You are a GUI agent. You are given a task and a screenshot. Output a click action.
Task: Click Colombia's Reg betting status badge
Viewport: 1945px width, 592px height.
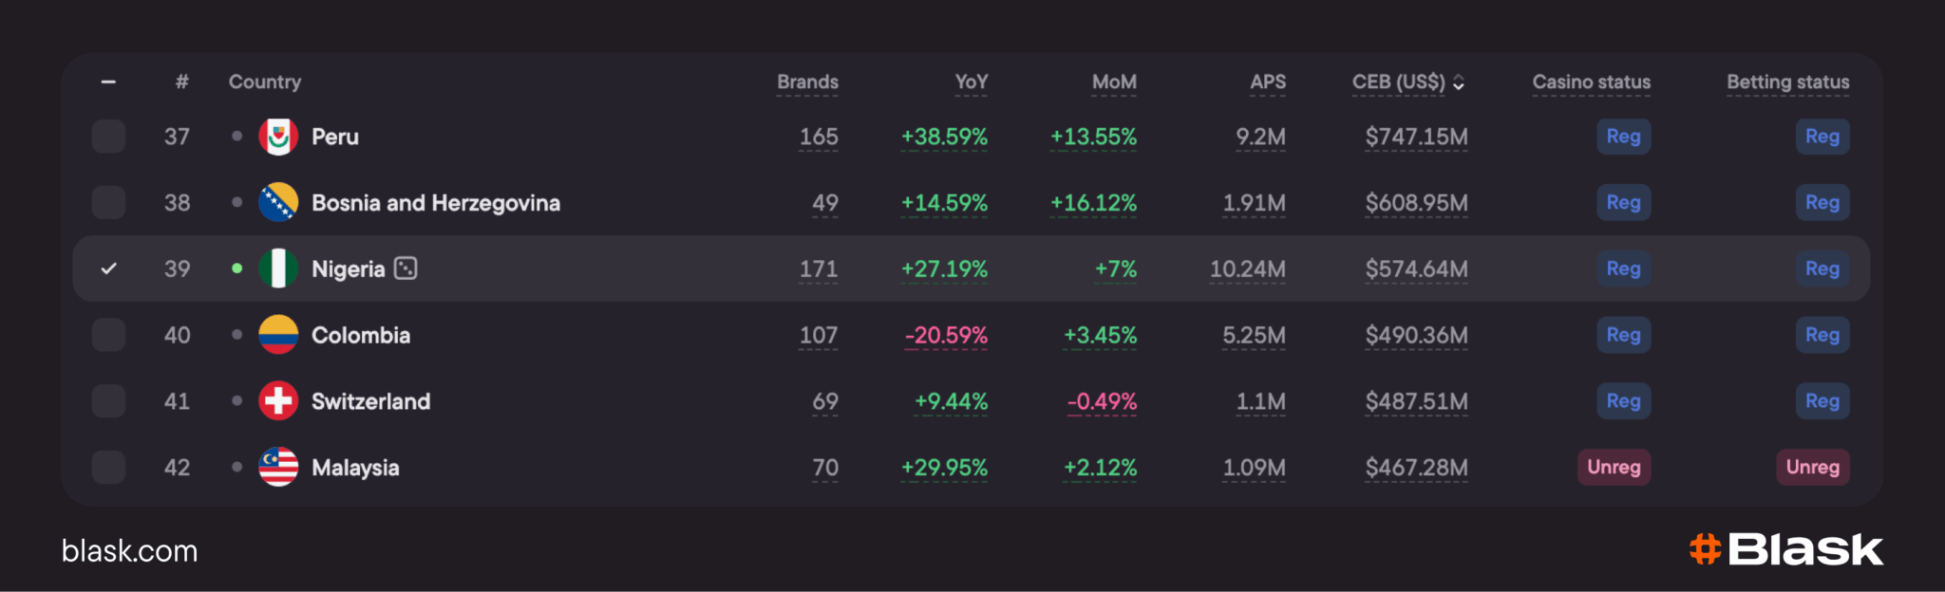click(1822, 335)
